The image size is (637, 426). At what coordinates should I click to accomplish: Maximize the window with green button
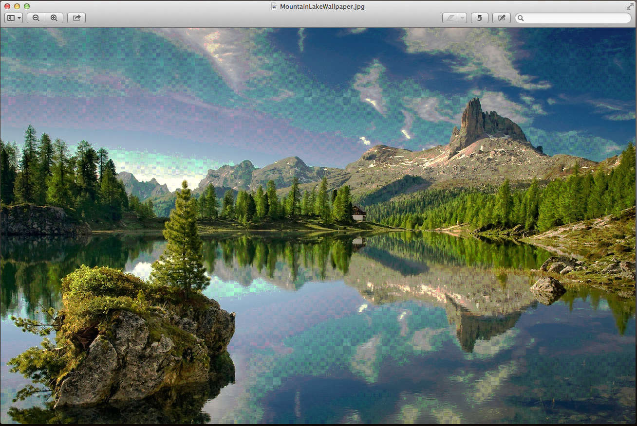point(27,6)
